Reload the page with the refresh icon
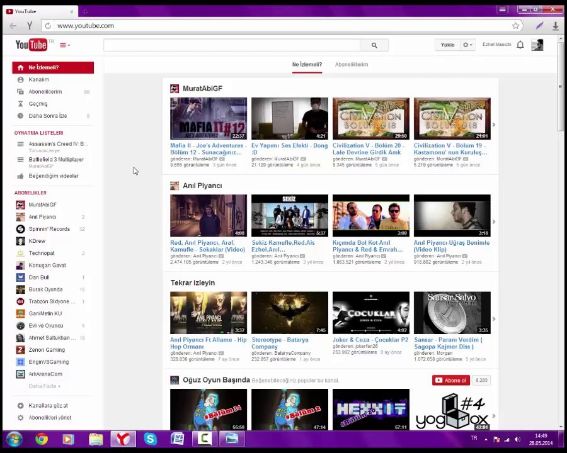Image resolution: width=567 pixels, height=453 pixels. click(x=48, y=26)
